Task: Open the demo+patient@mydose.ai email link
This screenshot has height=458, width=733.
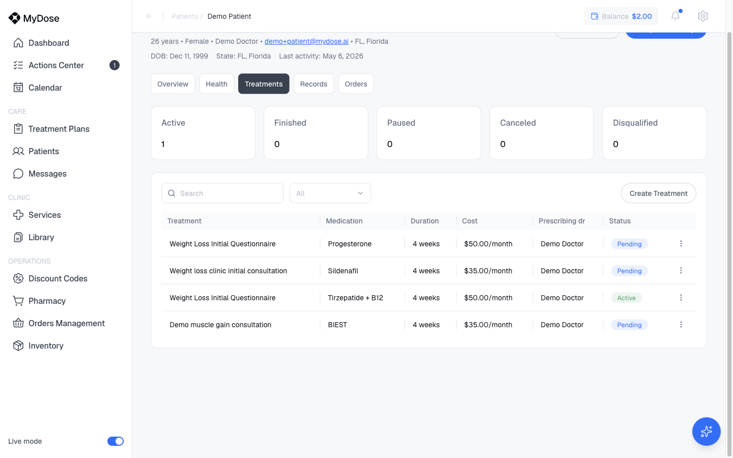Action: pyautogui.click(x=306, y=41)
